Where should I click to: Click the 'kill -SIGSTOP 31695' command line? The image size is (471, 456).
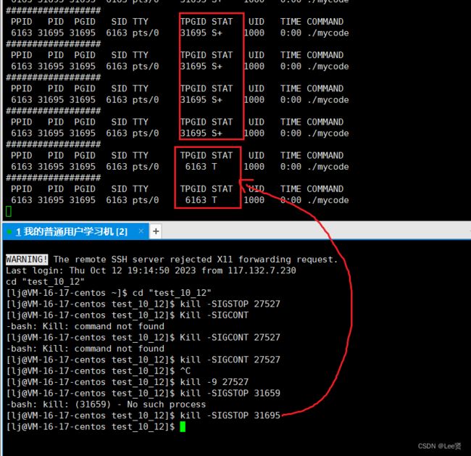tap(143, 415)
